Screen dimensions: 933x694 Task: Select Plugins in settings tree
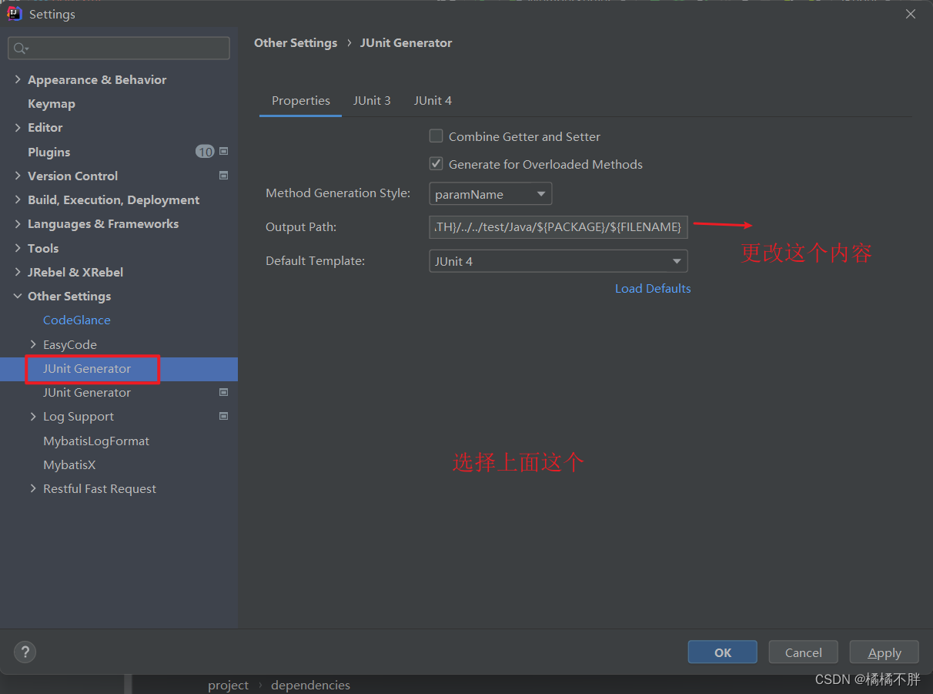(49, 152)
